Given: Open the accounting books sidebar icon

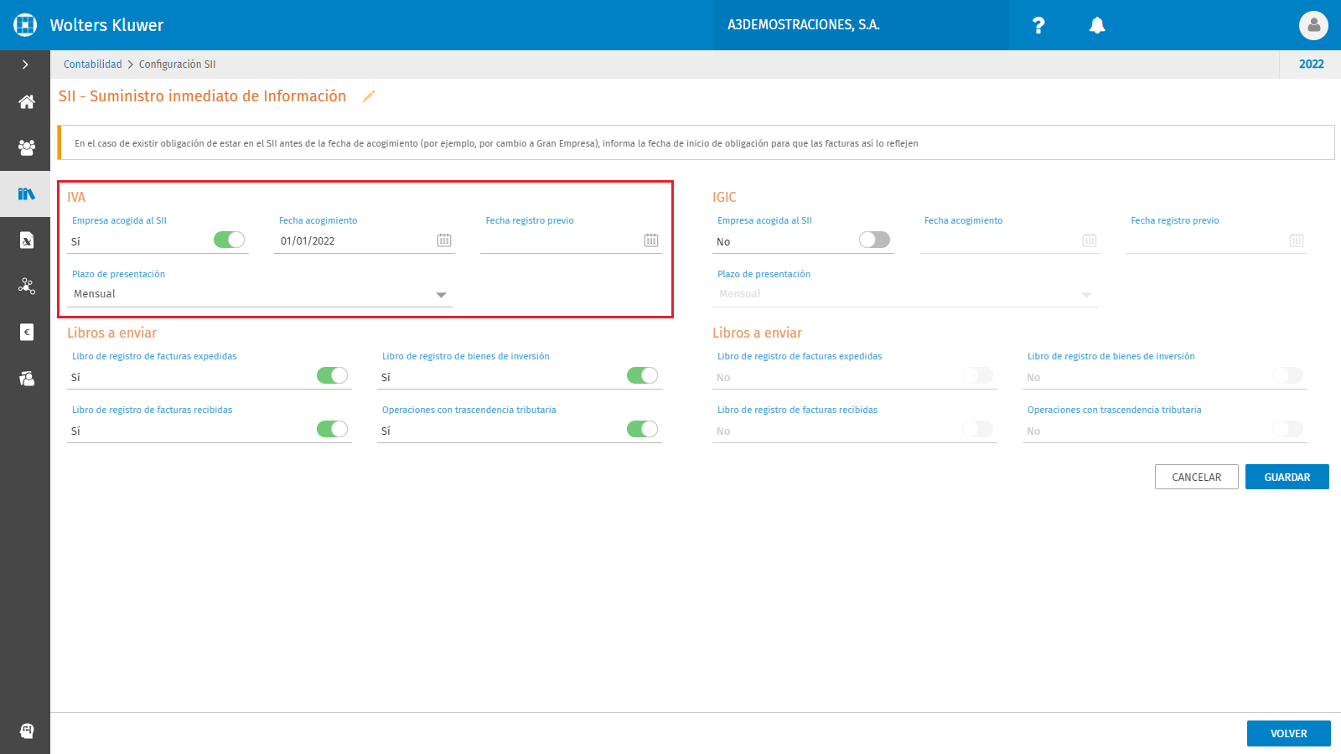Looking at the screenshot, I should point(26,194).
